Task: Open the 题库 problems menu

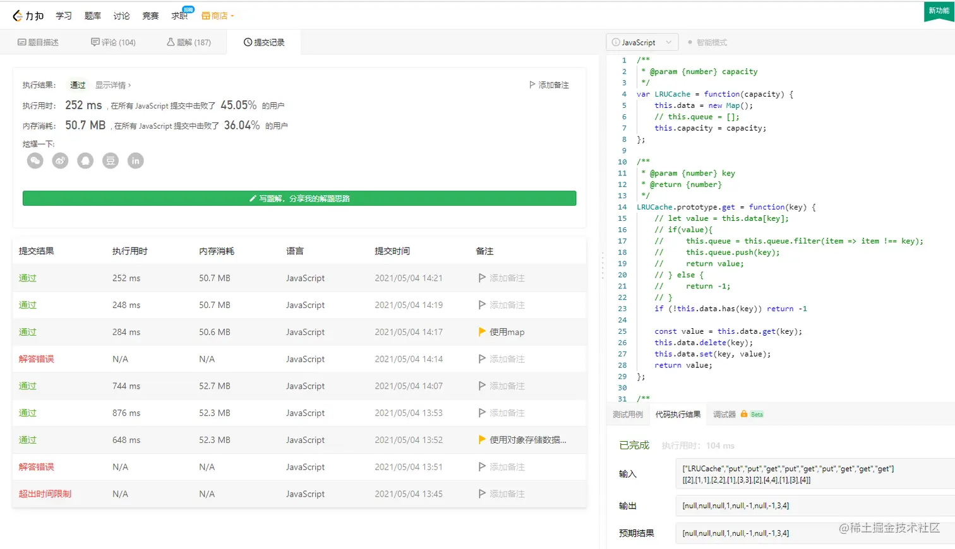Action: click(93, 16)
